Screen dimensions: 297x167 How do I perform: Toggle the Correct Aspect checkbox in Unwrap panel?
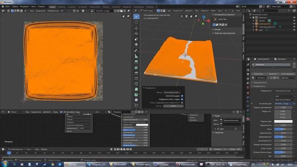pyautogui.click(x=182, y=99)
